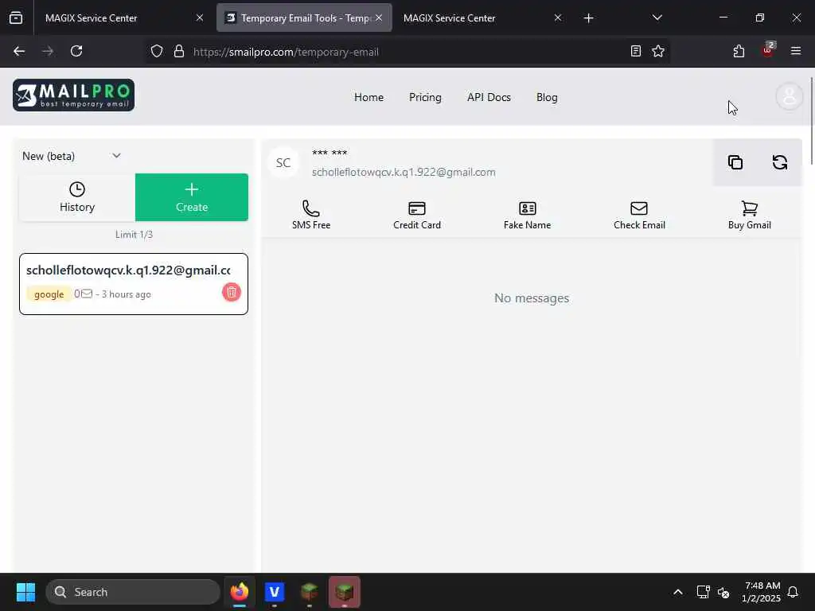
Task: Open the Firefox application menu
Action: (796, 51)
